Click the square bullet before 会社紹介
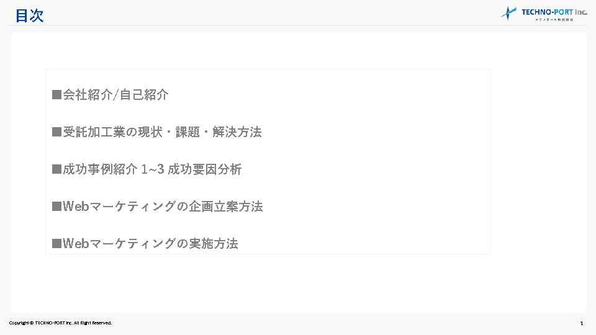Image resolution: width=596 pixels, height=335 pixels. tap(56, 95)
